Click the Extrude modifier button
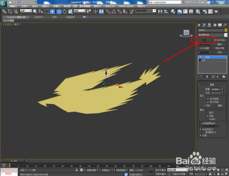Image resolution: width=229 pixels, height=176 pixels. (204, 40)
